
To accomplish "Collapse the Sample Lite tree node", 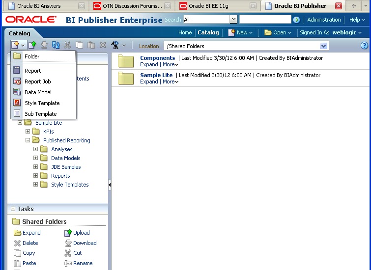I will [20, 122].
